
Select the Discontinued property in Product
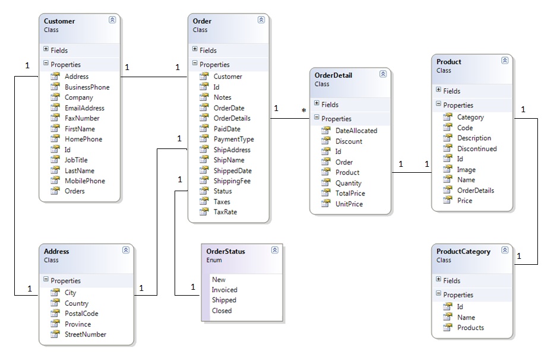tap(477, 148)
